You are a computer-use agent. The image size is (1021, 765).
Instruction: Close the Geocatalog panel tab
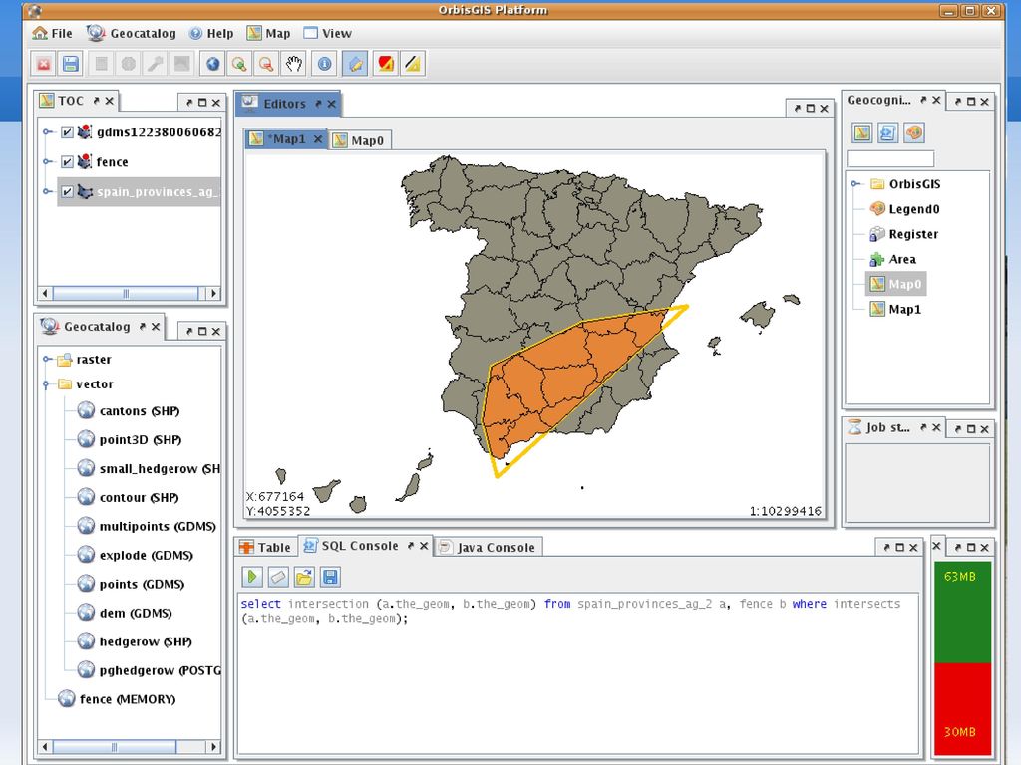coord(155,327)
